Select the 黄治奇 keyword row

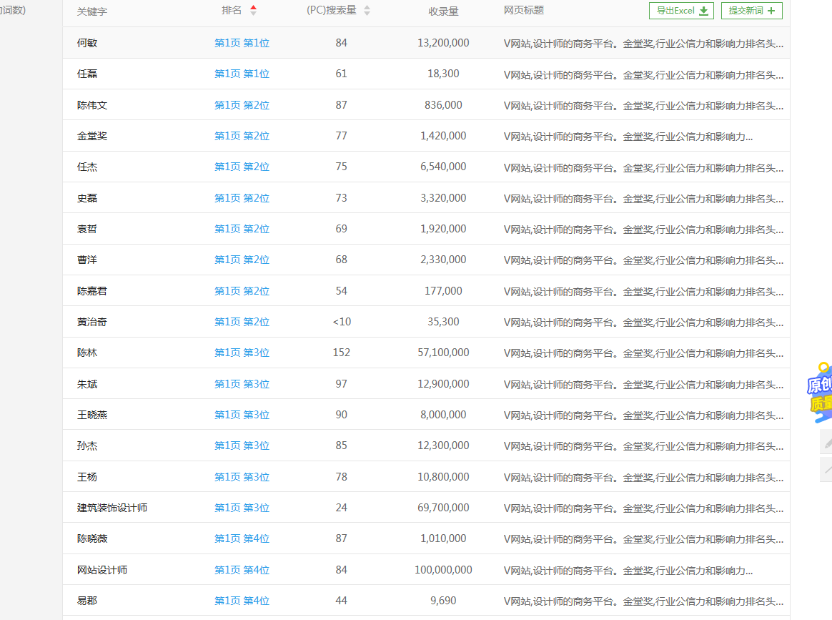click(92, 322)
